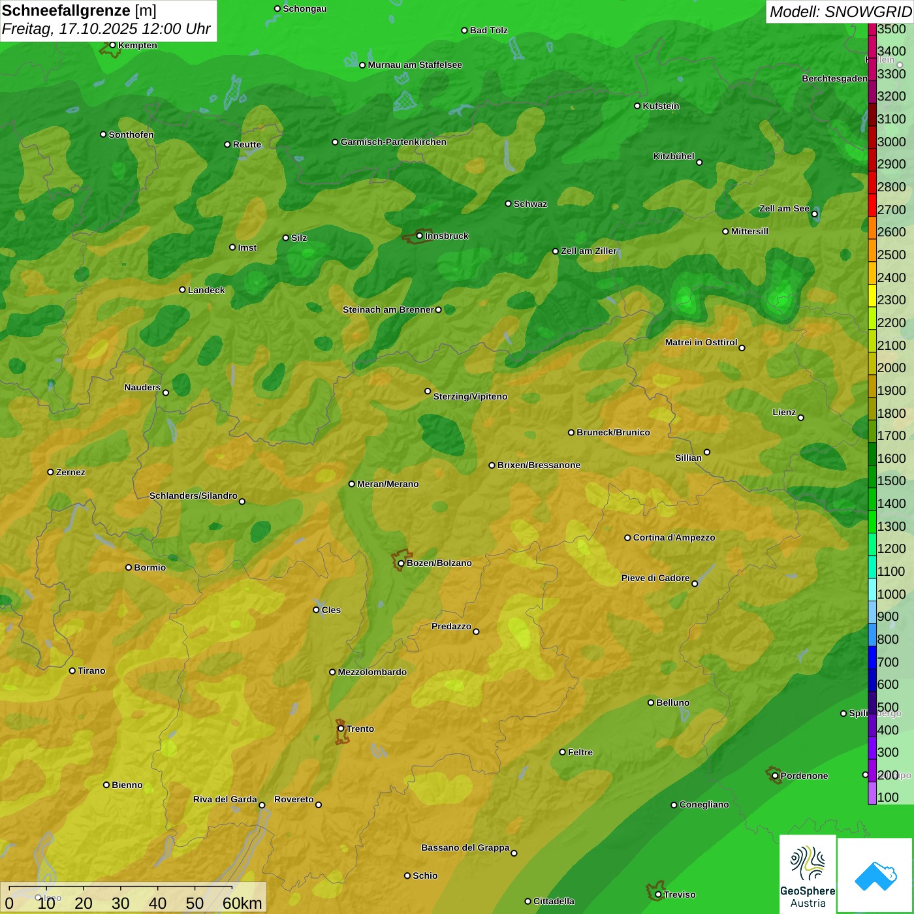Click the "Schneefallgrenze [m]" map title
914x914 pixels.
(x=79, y=10)
